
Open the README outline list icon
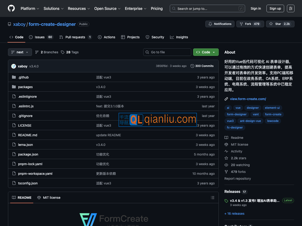[213, 198]
